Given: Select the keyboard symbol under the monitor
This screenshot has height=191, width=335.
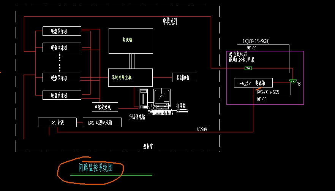Looking at the screenshot, I should tap(161, 112).
